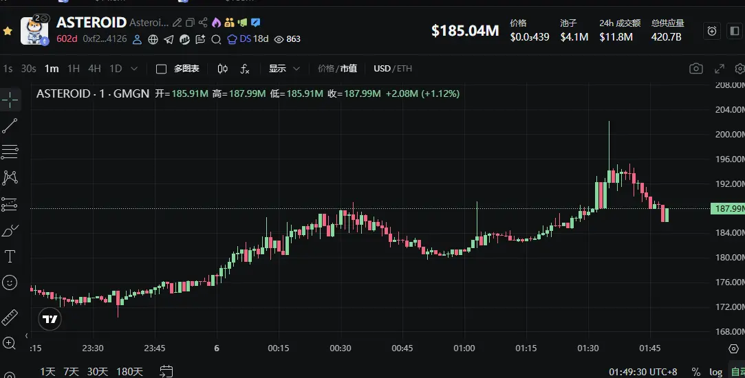
Task: Open the fx indicators icon
Action: point(245,69)
